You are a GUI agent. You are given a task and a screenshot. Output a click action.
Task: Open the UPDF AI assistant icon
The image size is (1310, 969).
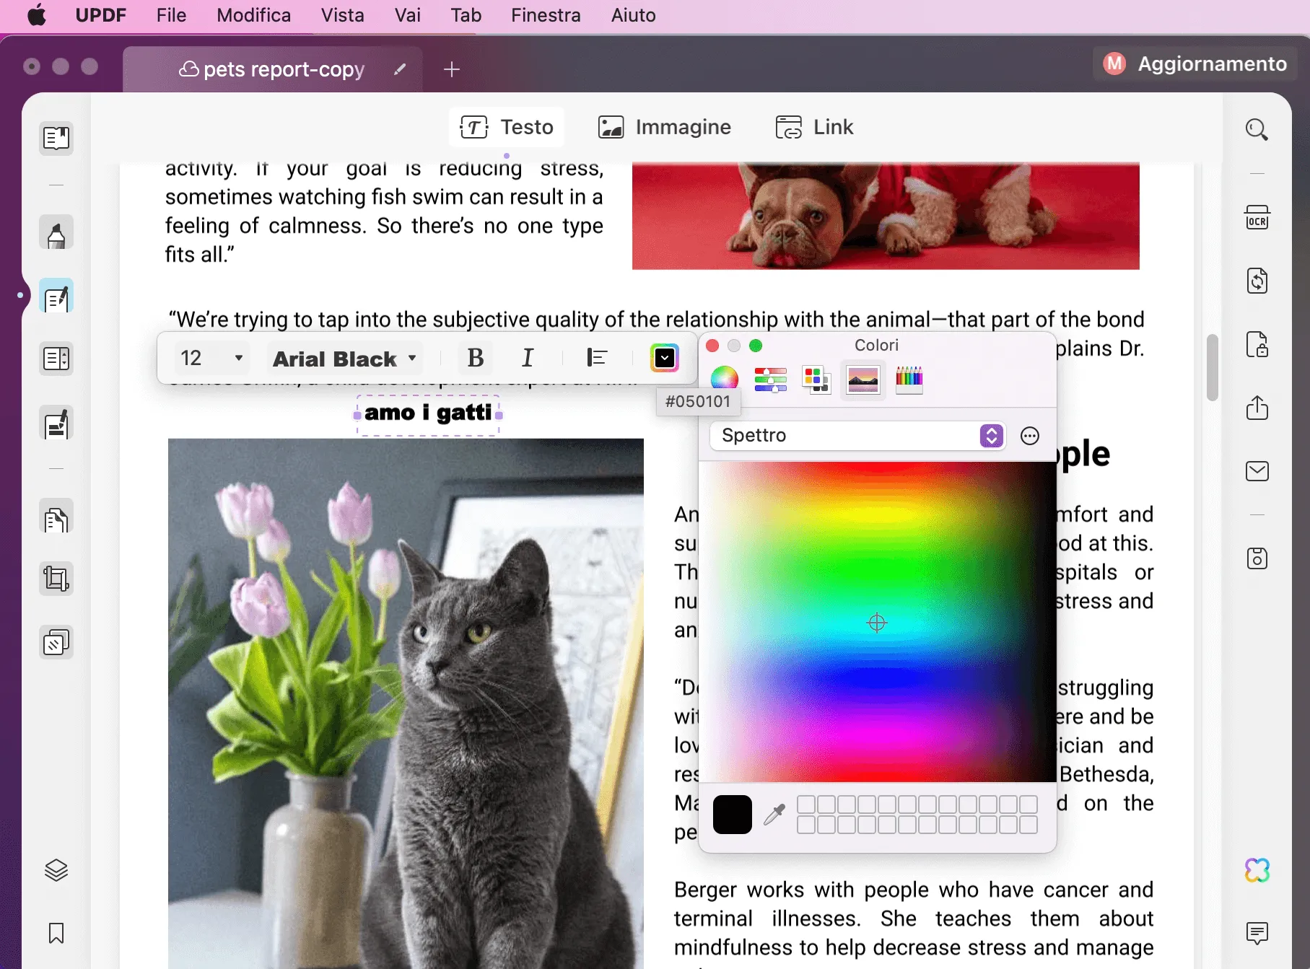1257,870
